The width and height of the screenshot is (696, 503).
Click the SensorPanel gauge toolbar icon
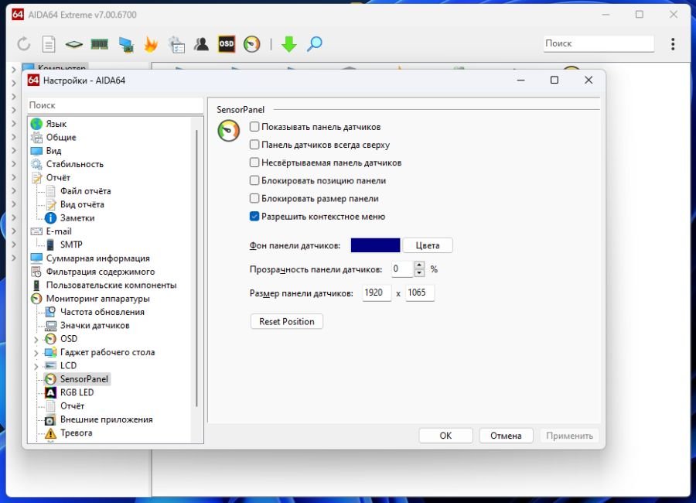[x=251, y=44]
